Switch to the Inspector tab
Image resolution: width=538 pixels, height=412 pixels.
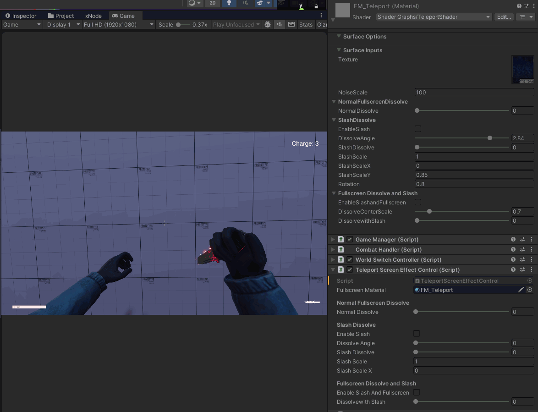coord(21,16)
